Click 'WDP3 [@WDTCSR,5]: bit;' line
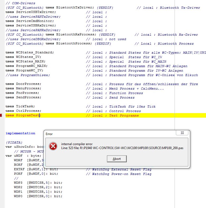The image size is (206, 208). (x=38, y=183)
